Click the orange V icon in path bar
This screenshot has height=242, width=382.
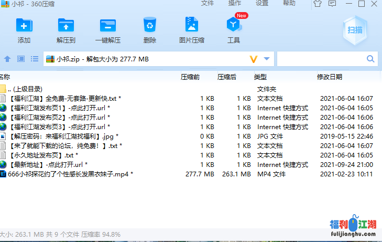(254, 59)
